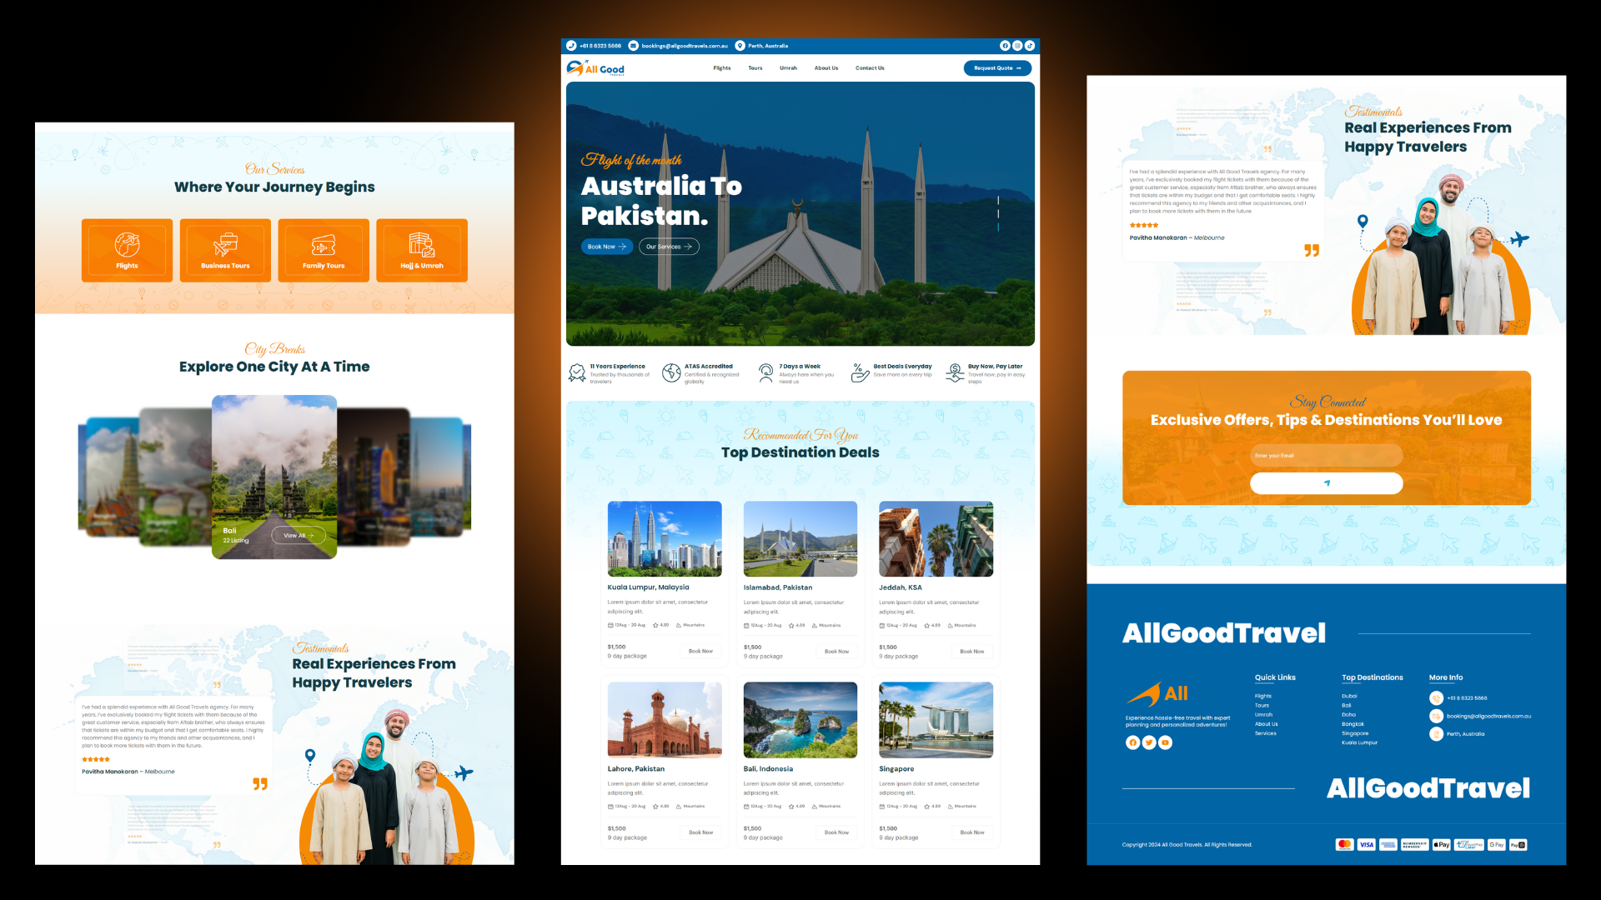Click the Business Tours service card icon
Screen dimensions: 1601x900
225,244
